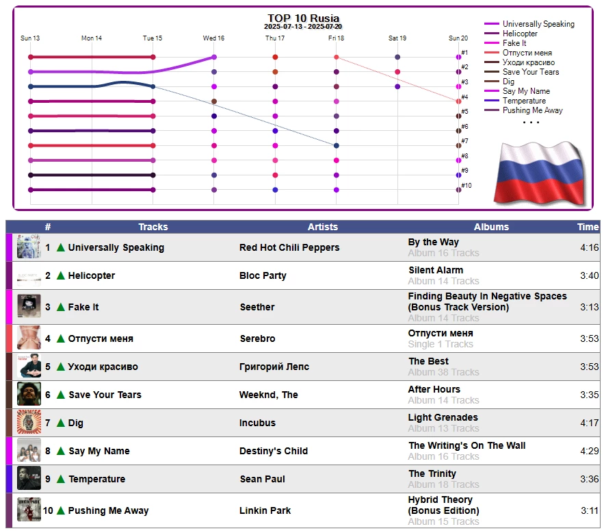Expand the legend using the three dots
The height and width of the screenshot is (531, 604).
[531, 123]
